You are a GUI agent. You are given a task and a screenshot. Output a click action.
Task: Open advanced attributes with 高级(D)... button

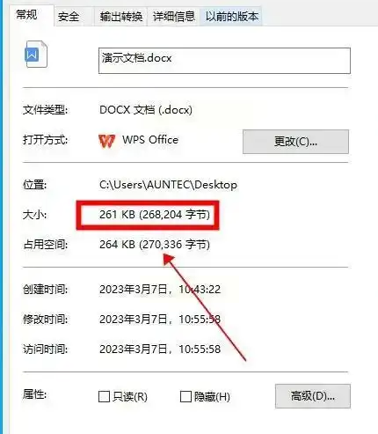coord(313,396)
